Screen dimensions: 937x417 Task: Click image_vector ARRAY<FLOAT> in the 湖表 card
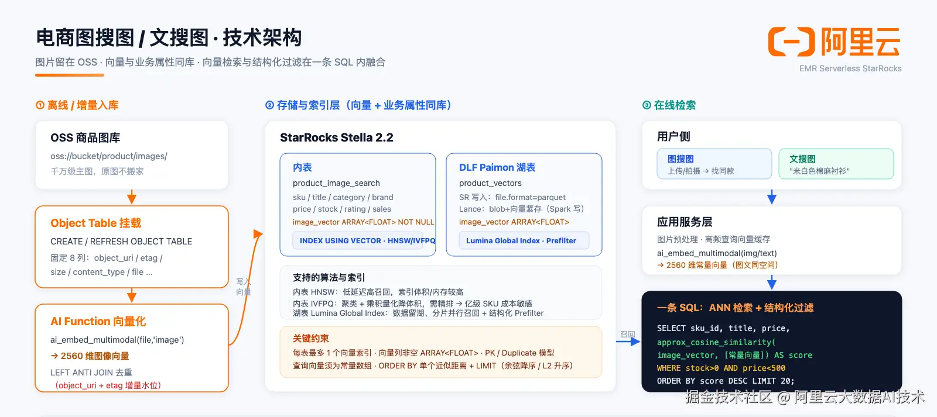[x=514, y=222]
